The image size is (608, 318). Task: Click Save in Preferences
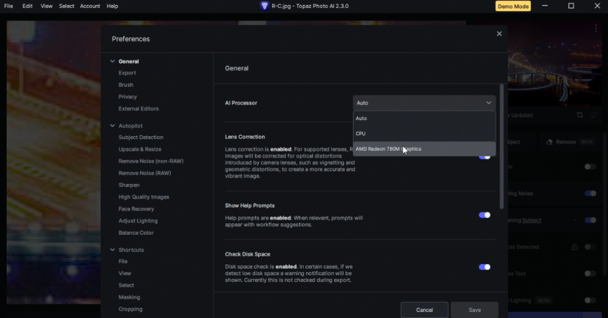click(475, 310)
